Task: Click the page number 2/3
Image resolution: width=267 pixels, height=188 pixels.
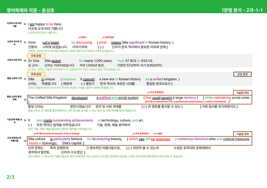Action: click(x=10, y=177)
